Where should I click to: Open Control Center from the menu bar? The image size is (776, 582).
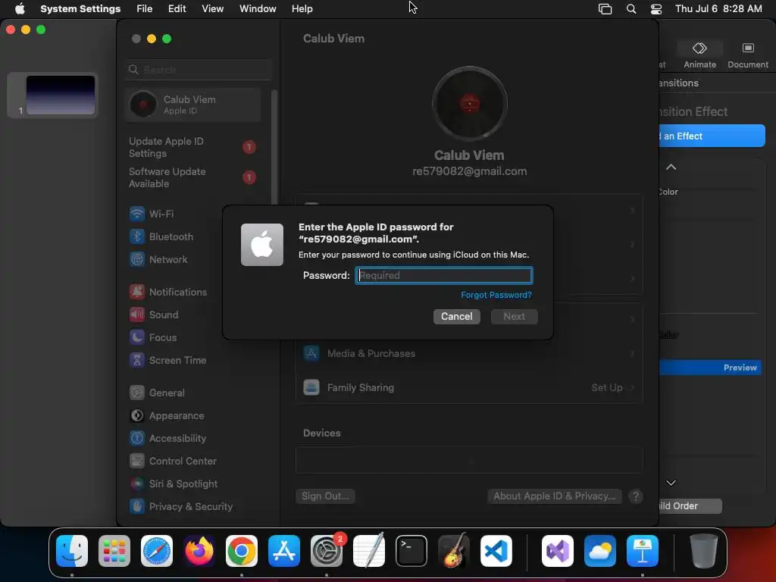[656, 9]
